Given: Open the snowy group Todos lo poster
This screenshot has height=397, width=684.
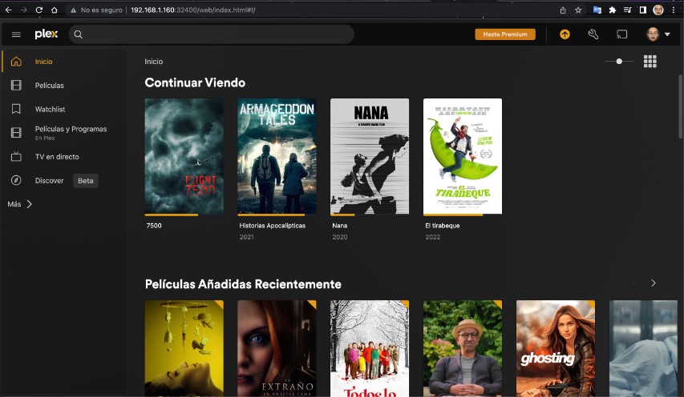Looking at the screenshot, I should click(370, 348).
